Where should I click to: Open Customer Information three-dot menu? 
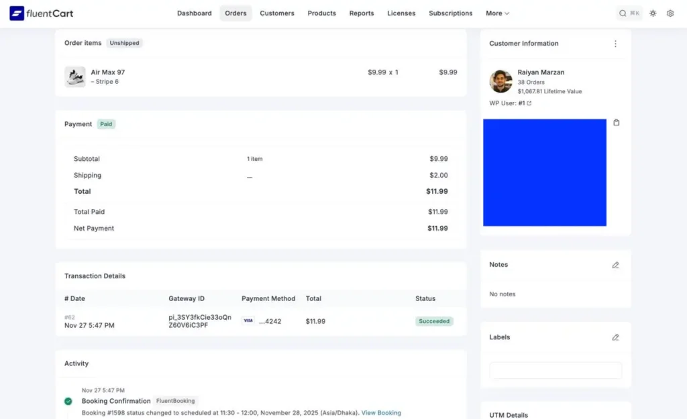tap(615, 44)
